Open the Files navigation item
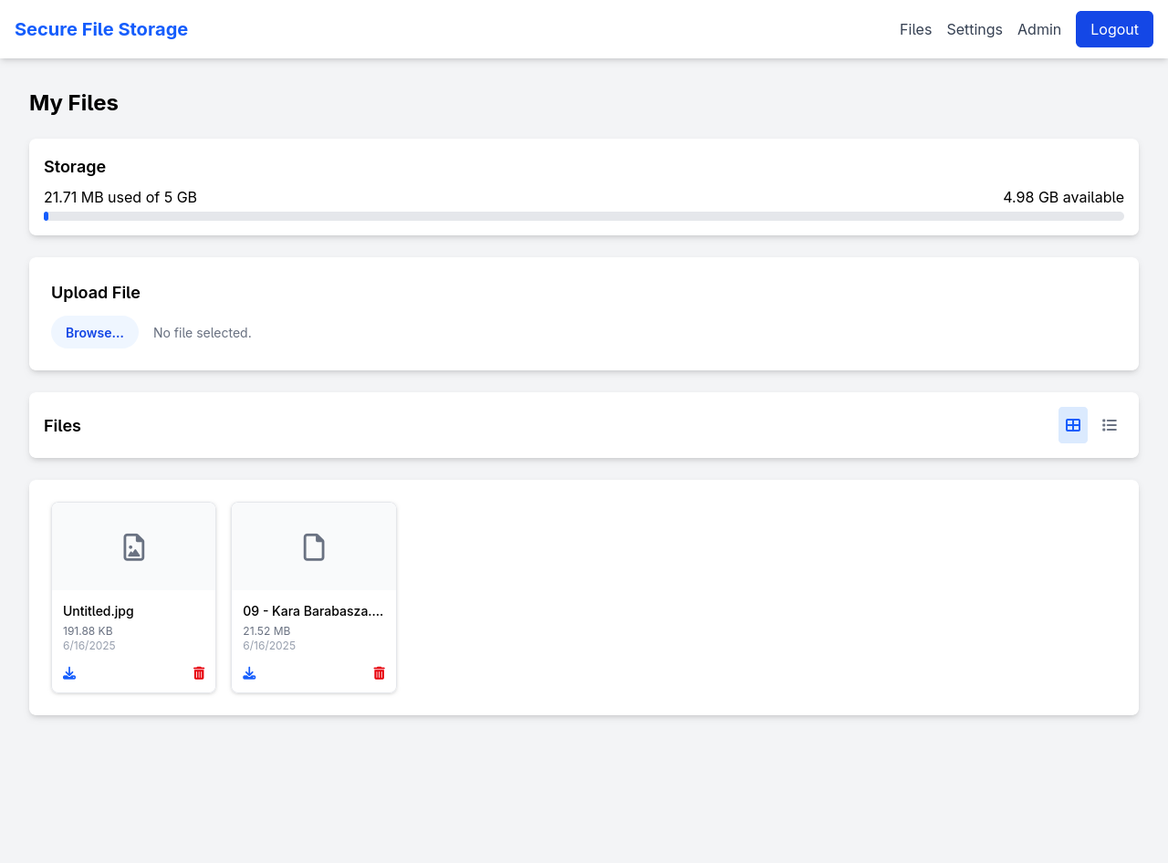1168x863 pixels. (x=915, y=29)
